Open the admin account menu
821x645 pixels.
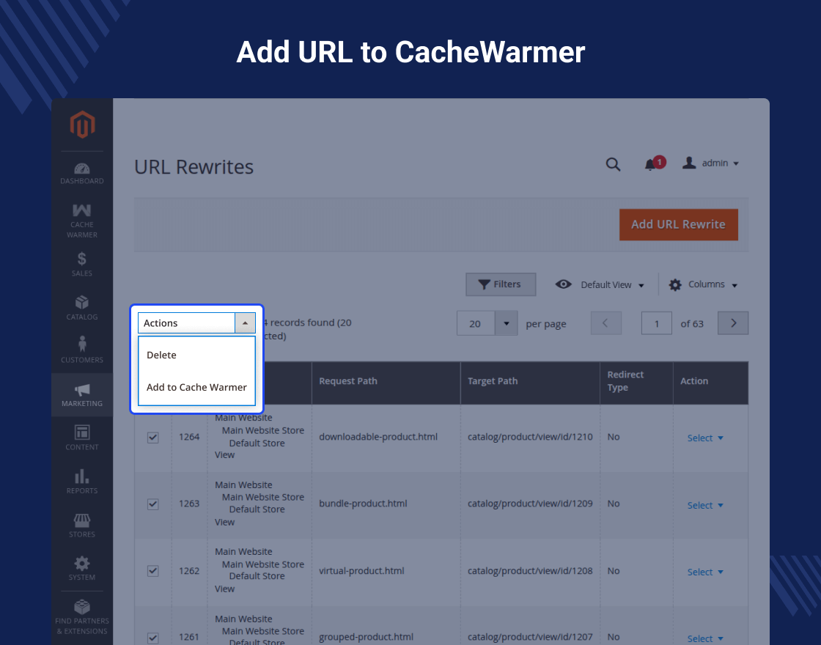710,163
